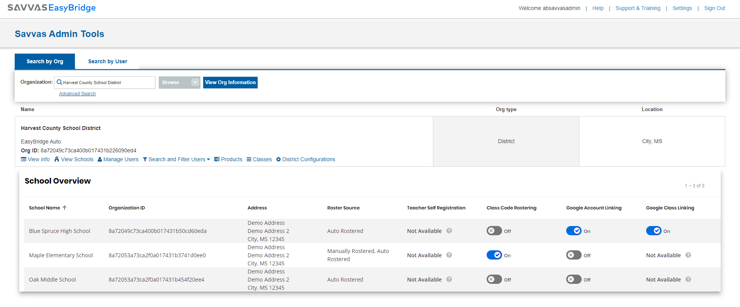The height and width of the screenshot is (307, 740).
Task: Open the Classes link
Action: tap(262, 159)
